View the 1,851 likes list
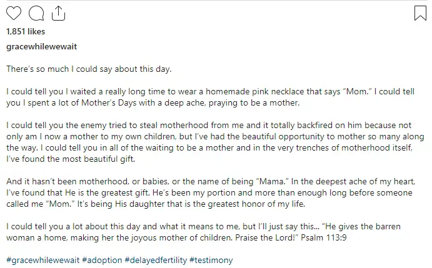The height and width of the screenshot is (268, 432). click(26, 31)
